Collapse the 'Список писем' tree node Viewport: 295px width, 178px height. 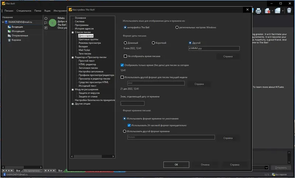[73, 32]
